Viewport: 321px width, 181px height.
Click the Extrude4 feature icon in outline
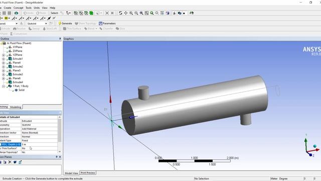point(10,82)
